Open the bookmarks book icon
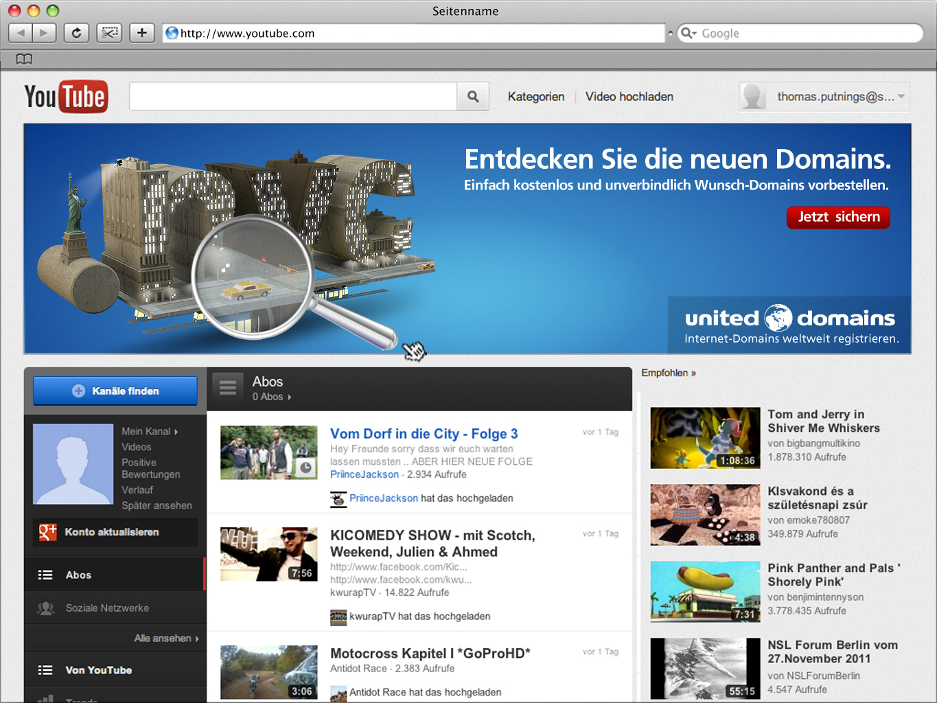The width and height of the screenshot is (937, 703). click(x=24, y=59)
